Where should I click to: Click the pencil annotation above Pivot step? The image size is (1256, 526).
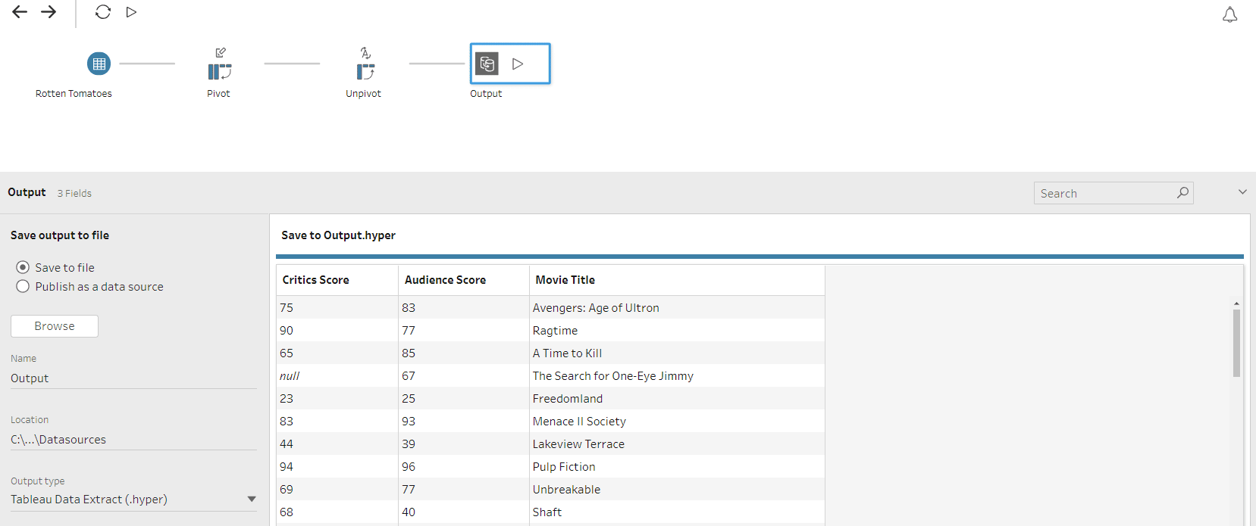[221, 52]
